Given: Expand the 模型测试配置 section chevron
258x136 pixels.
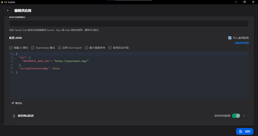Looking at the screenshot, I should pos(244,116).
